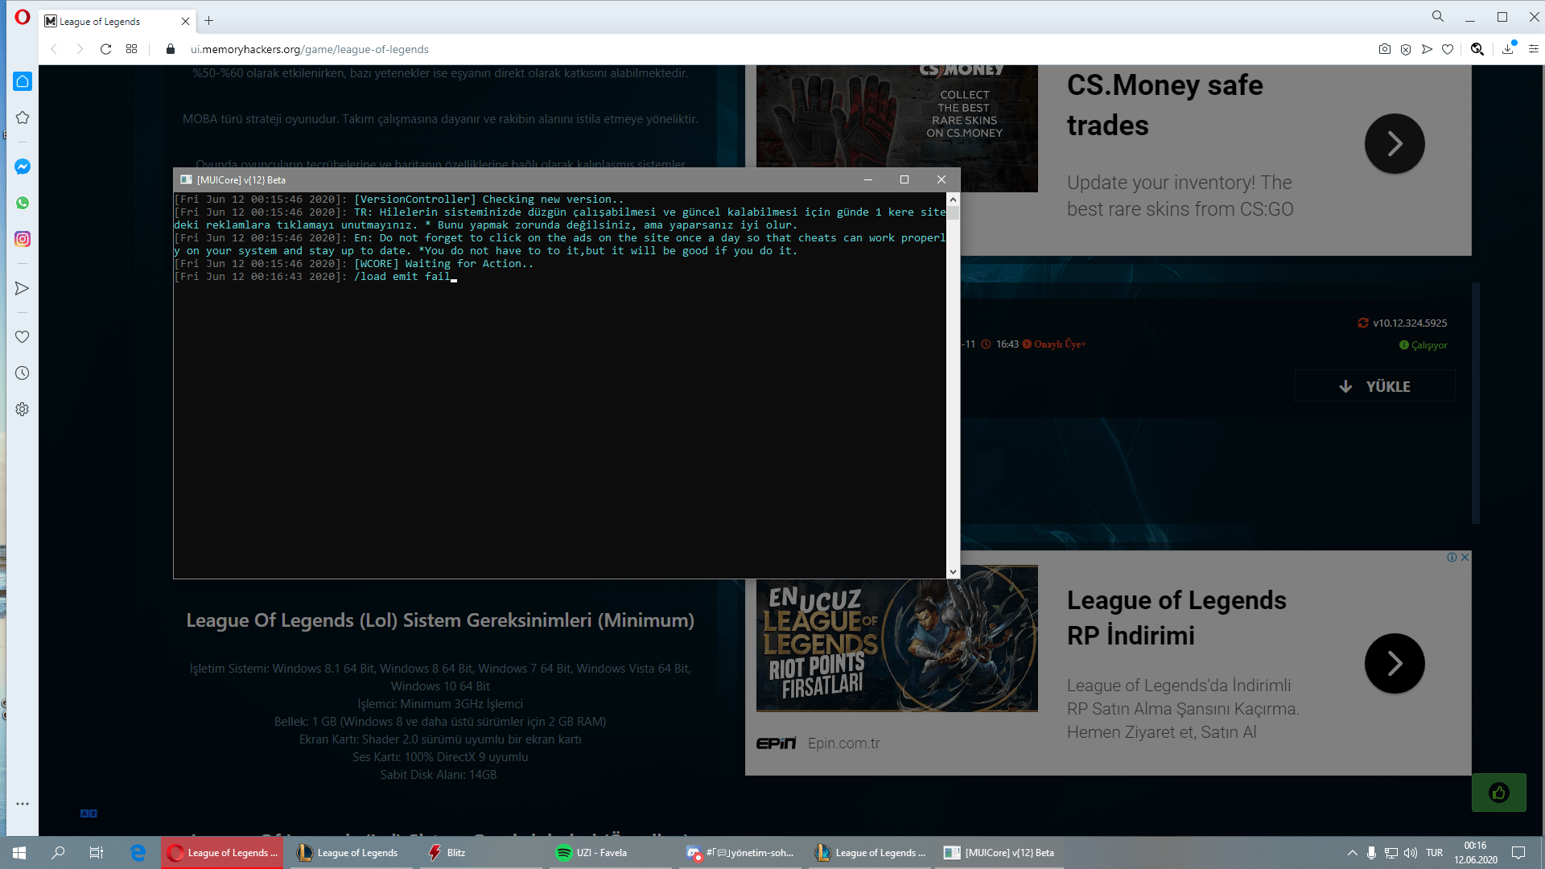Open Windows taskbar search

tap(58, 853)
